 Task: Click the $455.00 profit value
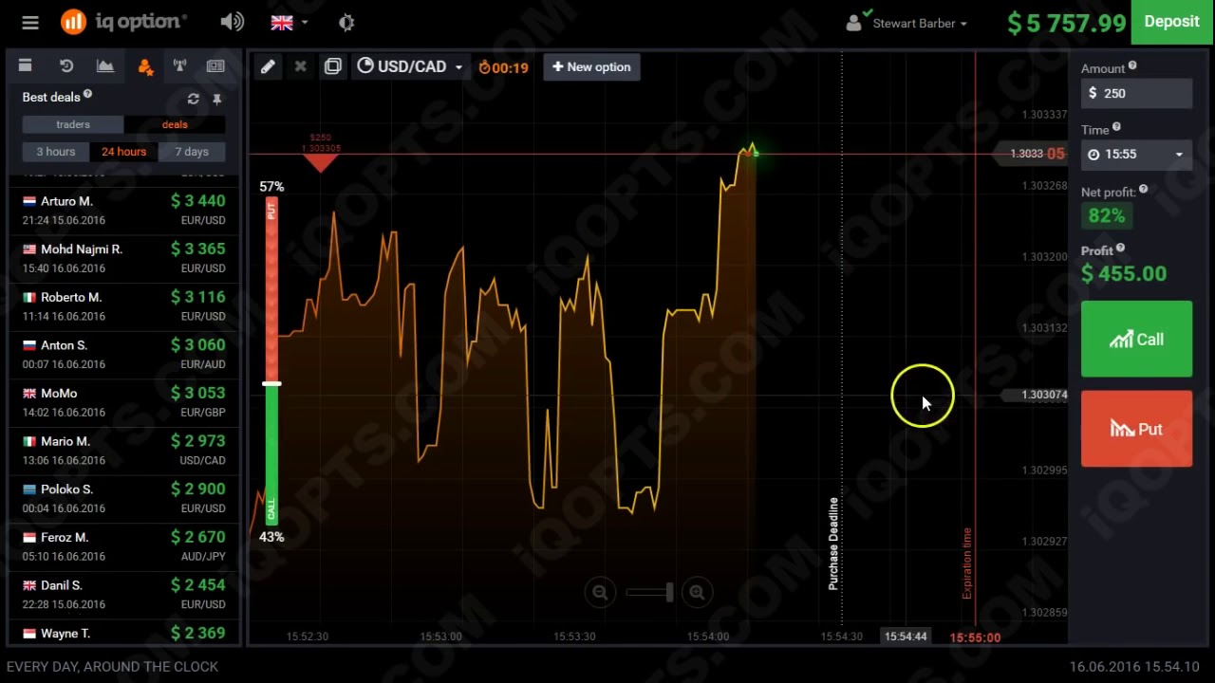1124,273
